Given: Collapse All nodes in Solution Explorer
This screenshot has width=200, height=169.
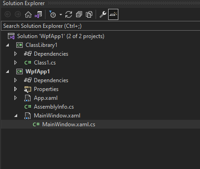Looking at the screenshot, I should click(79, 14).
